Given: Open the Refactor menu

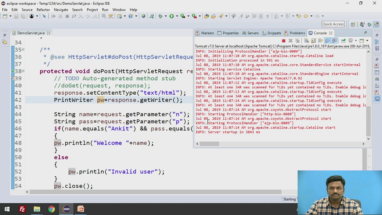Looking at the screenshot, I should pyautogui.click(x=43, y=10).
